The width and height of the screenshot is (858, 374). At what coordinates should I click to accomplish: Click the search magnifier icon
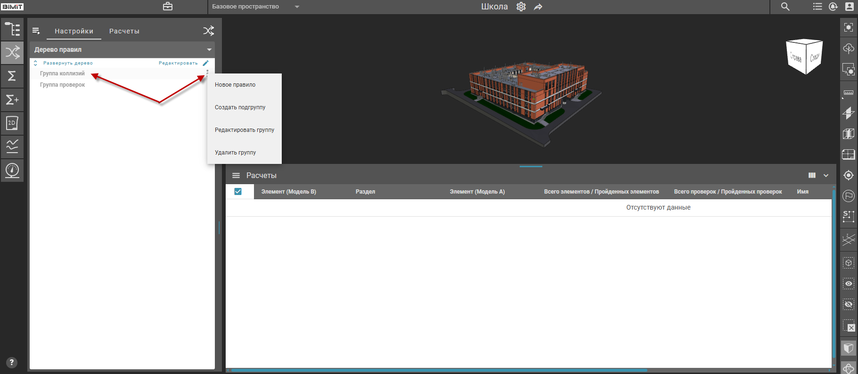coord(785,7)
